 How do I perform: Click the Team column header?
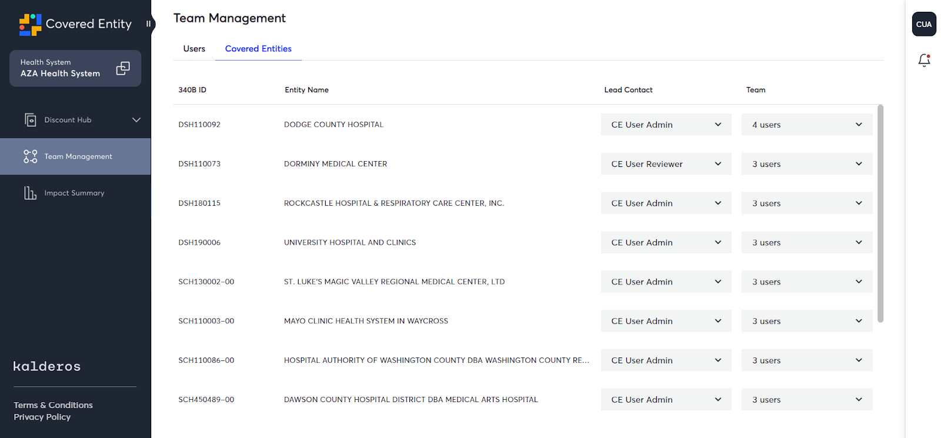pyautogui.click(x=756, y=90)
